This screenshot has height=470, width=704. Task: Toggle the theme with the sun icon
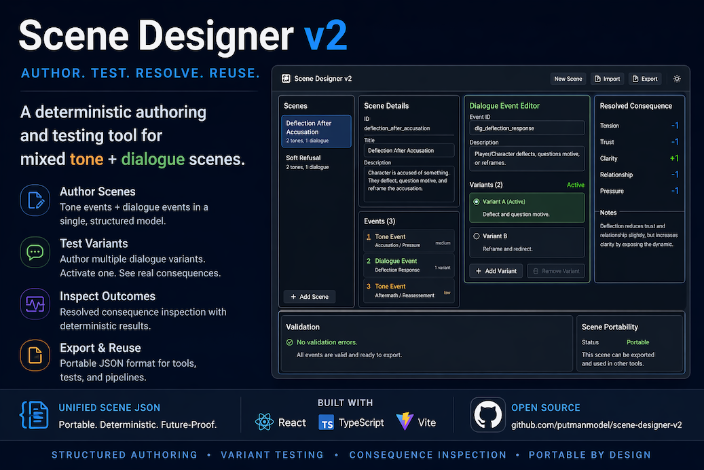pos(677,78)
